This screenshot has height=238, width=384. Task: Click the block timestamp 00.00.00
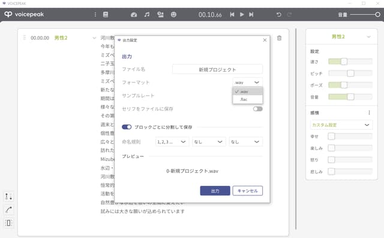[x=40, y=38]
